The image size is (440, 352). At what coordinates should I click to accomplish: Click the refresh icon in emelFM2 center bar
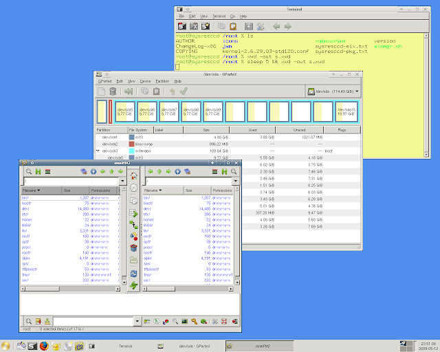134,274
